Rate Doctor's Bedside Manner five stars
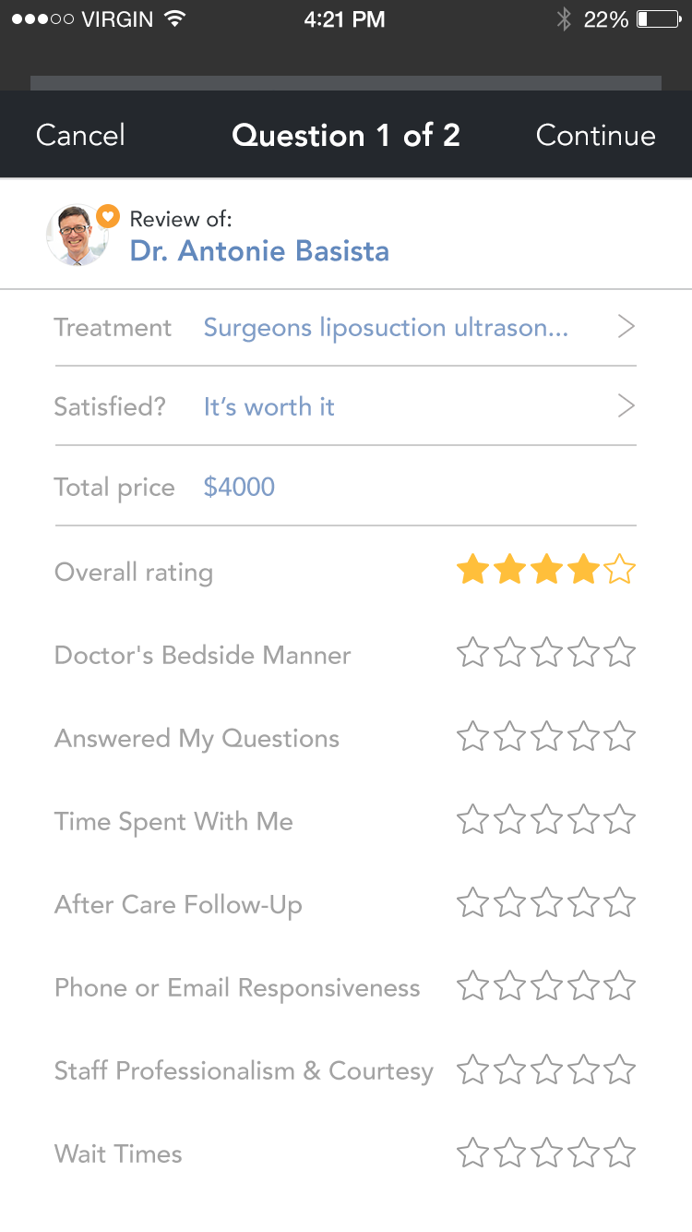Viewport: 692px width, 1232px height. coord(620,654)
